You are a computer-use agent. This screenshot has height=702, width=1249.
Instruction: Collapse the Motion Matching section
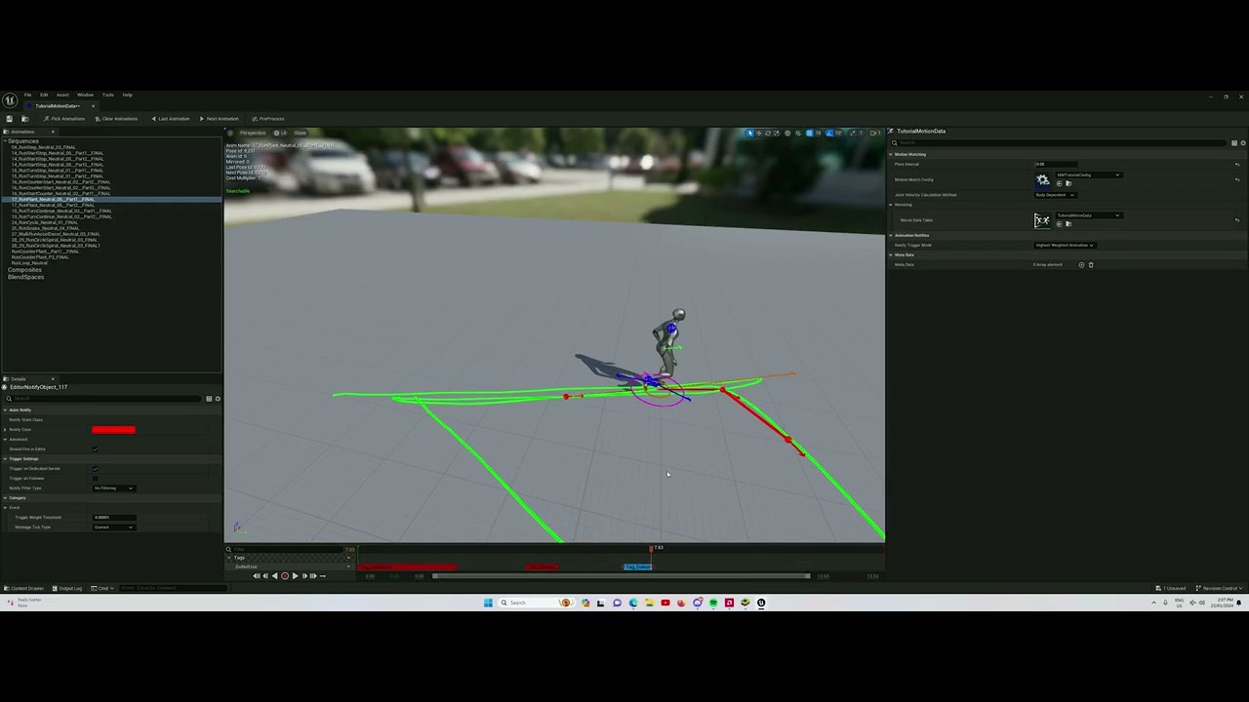pyautogui.click(x=891, y=155)
